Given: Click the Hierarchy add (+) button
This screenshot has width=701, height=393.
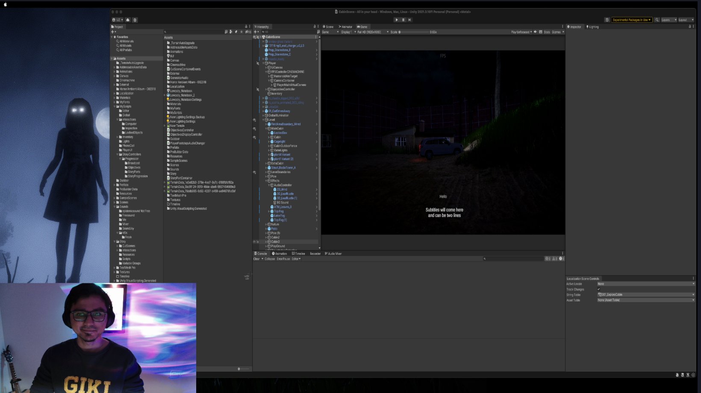Looking at the screenshot, I should (x=256, y=32).
